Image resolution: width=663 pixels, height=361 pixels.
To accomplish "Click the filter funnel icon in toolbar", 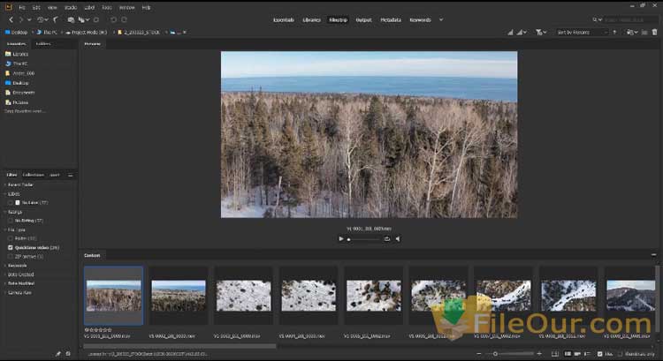I will click(540, 32).
